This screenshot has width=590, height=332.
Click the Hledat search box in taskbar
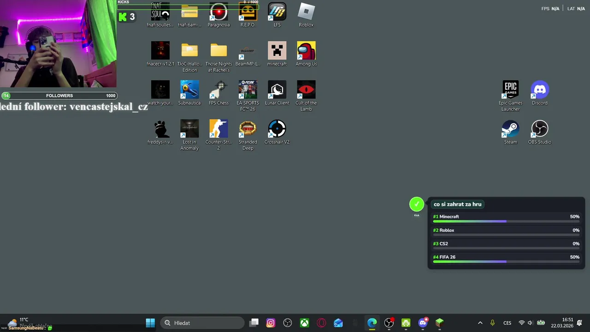pyautogui.click(x=202, y=323)
